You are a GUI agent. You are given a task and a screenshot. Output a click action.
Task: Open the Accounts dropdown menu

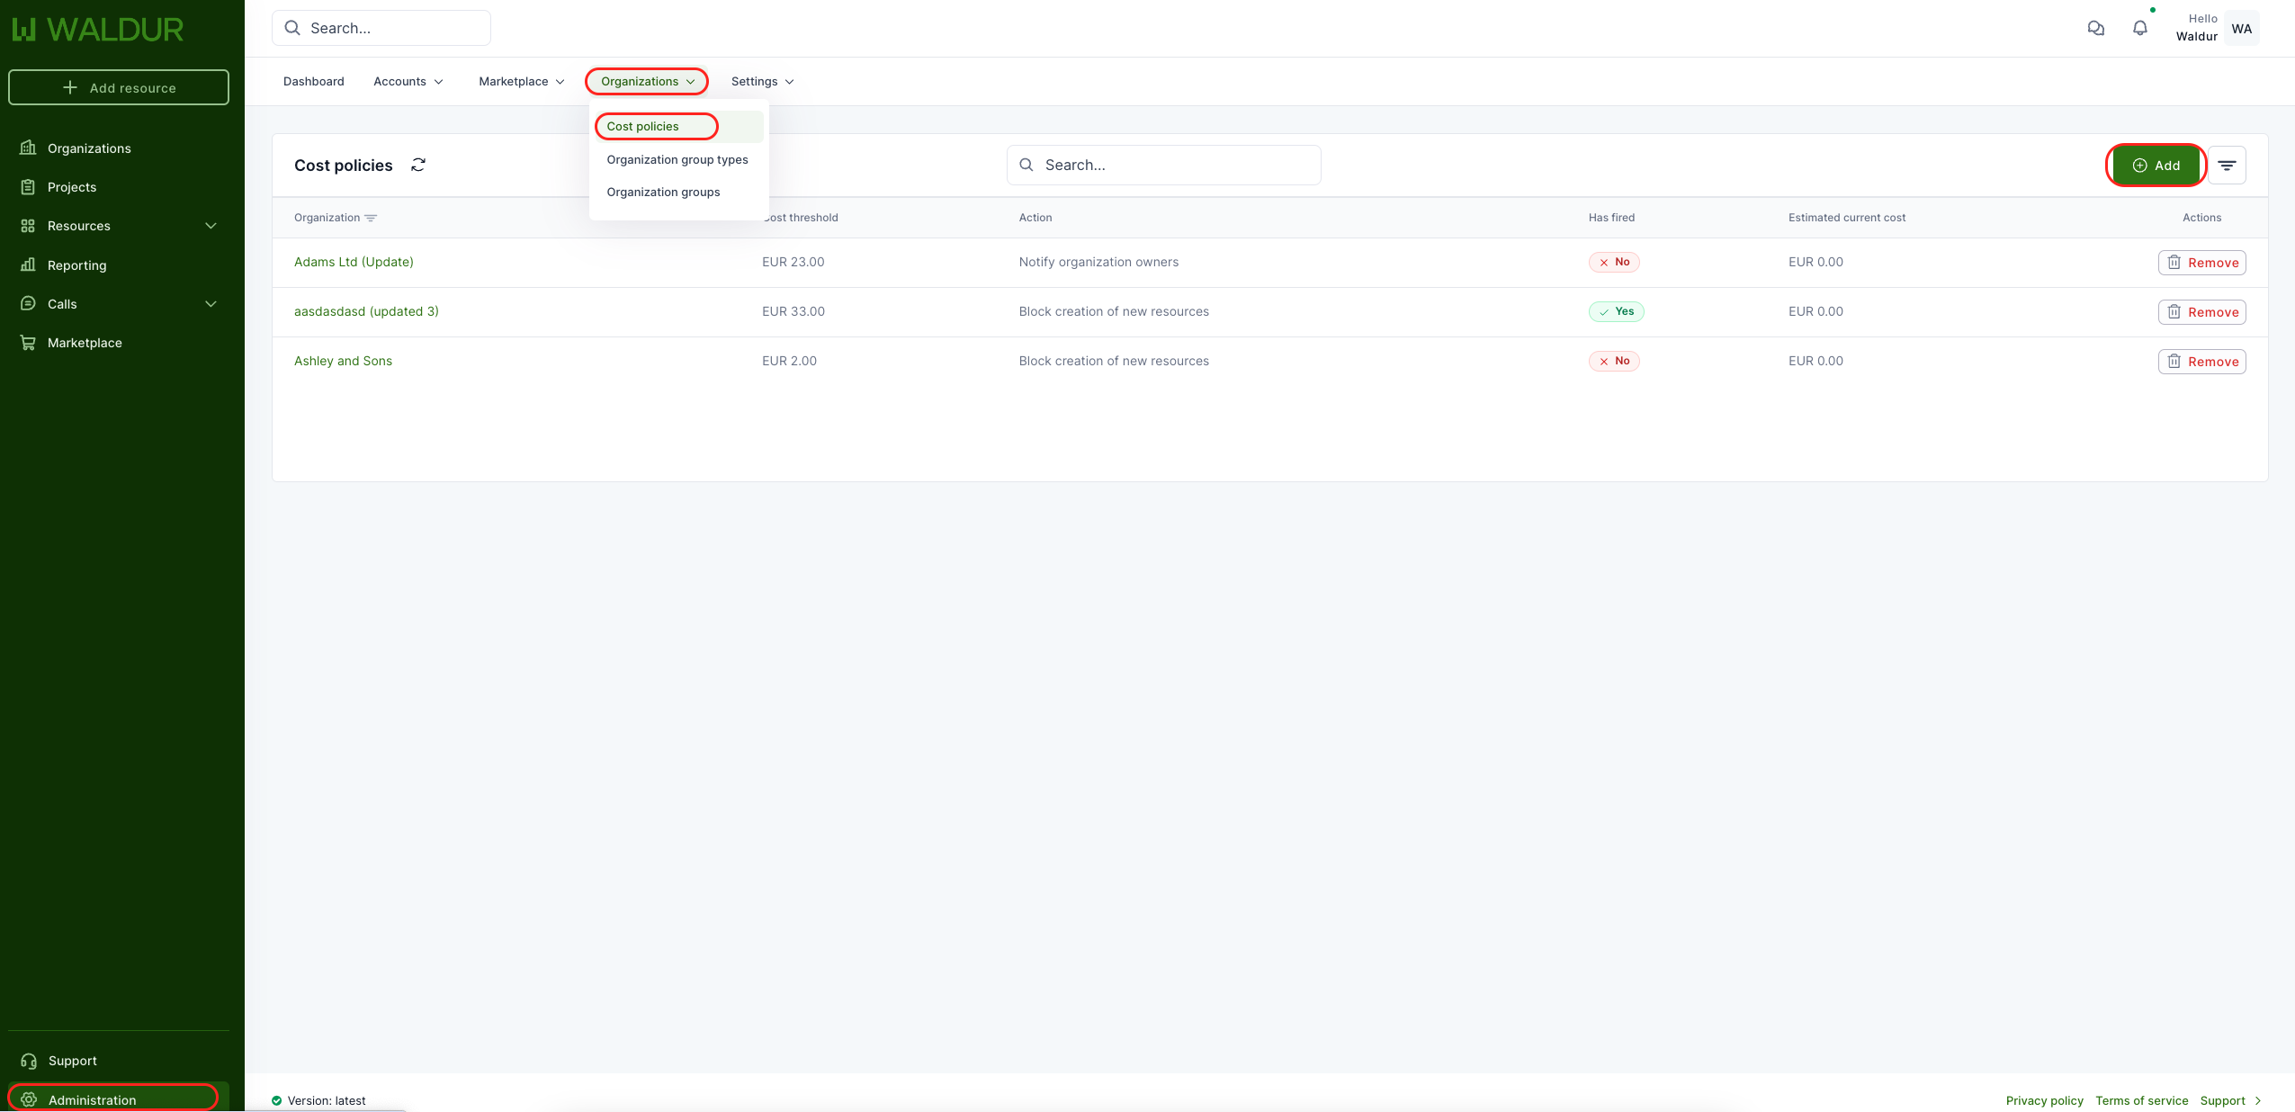(x=408, y=81)
